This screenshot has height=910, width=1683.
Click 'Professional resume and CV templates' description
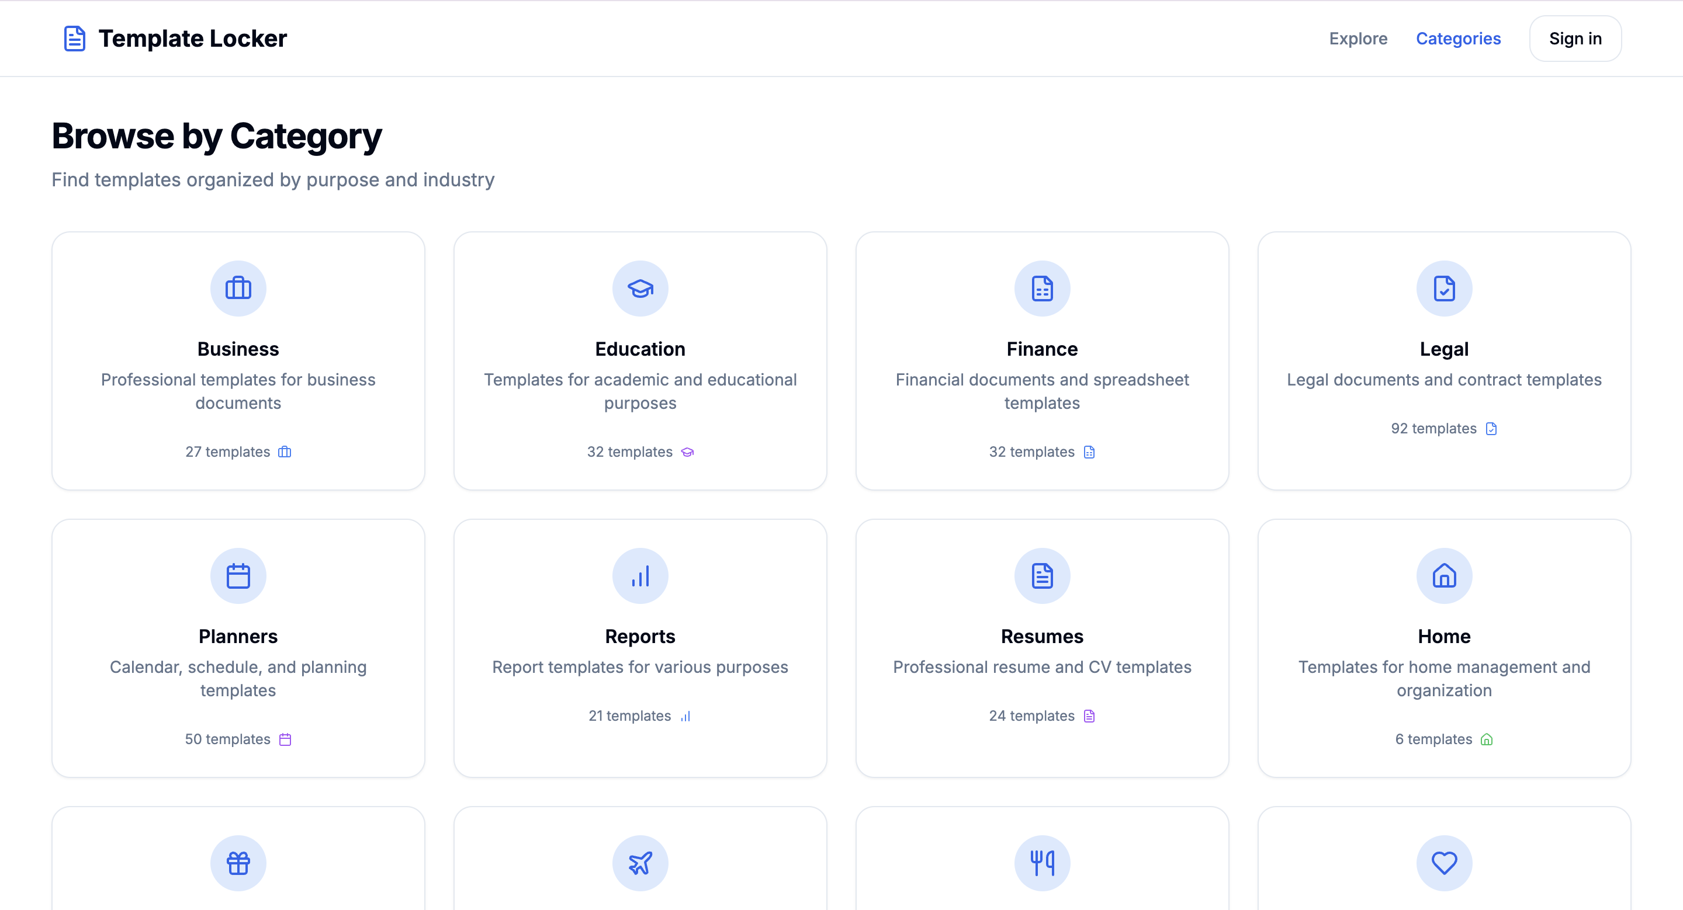[x=1042, y=666]
